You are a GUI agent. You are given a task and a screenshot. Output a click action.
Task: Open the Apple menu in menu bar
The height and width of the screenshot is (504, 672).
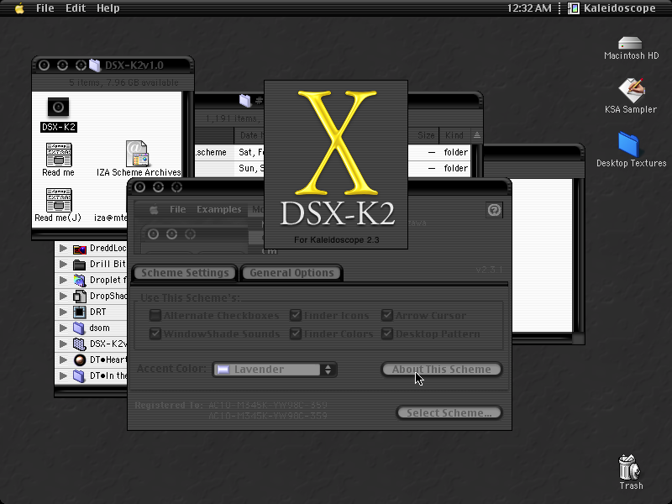pos(19,8)
